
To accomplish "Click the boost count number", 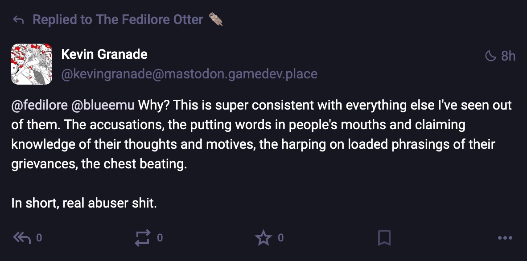I will click(160, 238).
